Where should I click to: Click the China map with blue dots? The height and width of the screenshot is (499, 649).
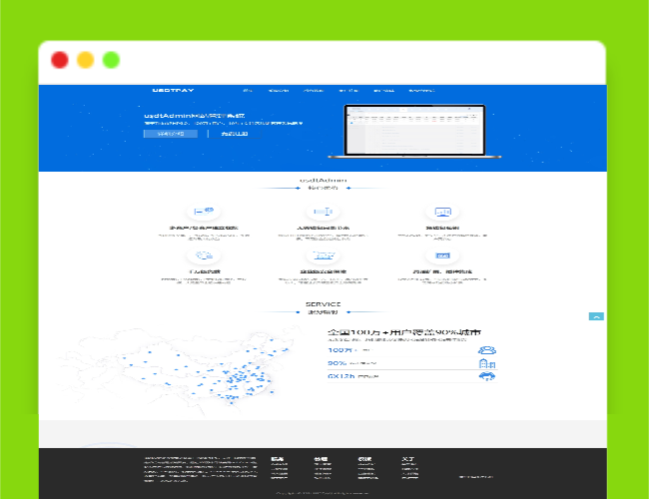178,368
